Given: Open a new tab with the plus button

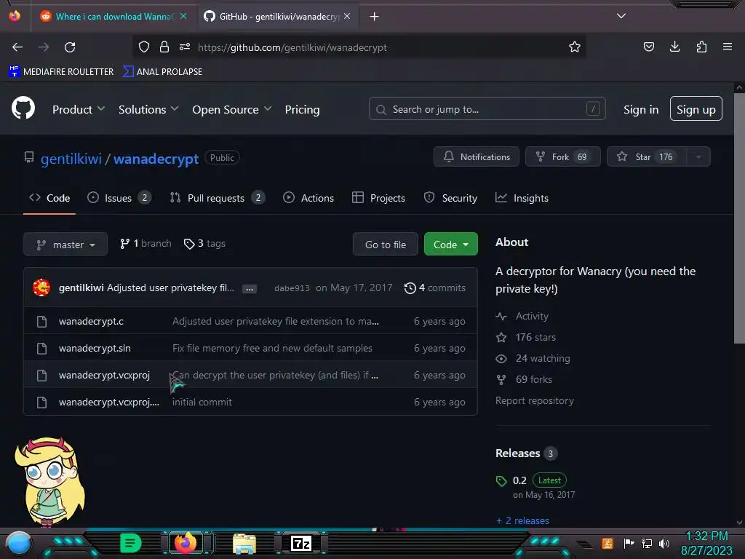Looking at the screenshot, I should pyautogui.click(x=375, y=17).
